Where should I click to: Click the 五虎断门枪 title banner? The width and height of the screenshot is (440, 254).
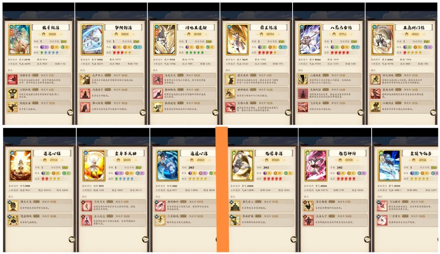[414, 27]
